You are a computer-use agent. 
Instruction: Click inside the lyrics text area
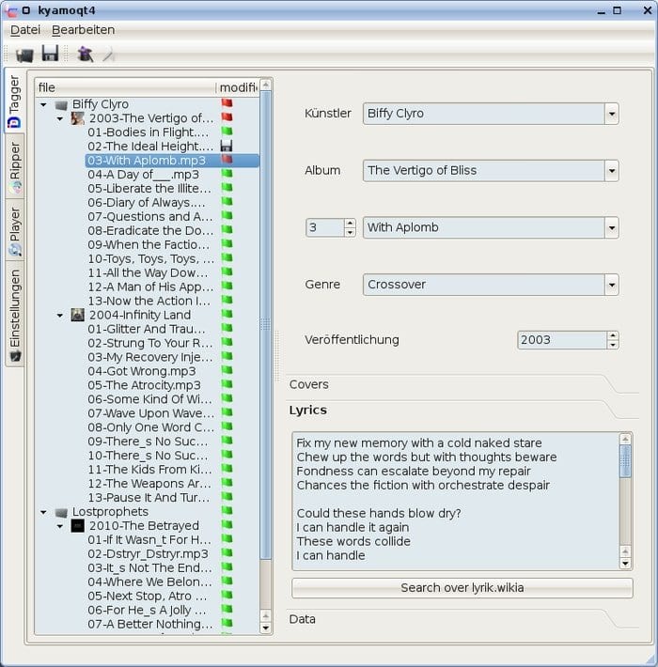(x=456, y=501)
